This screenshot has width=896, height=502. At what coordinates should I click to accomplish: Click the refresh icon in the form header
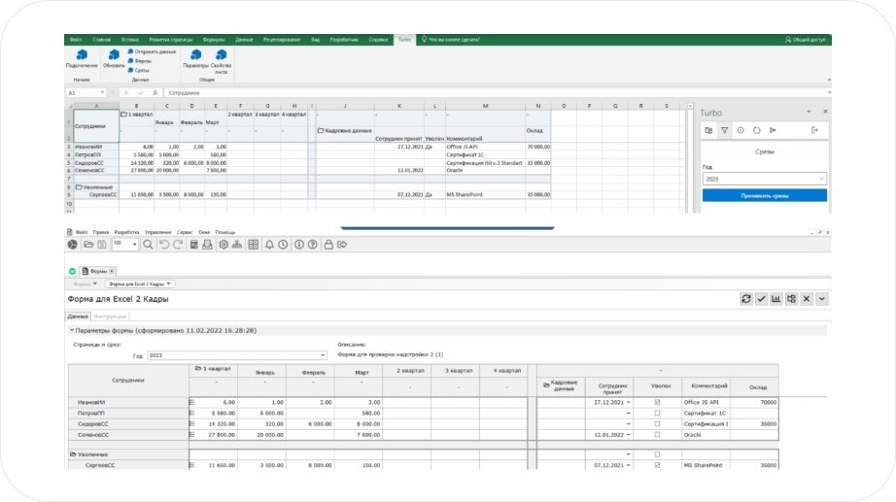point(745,299)
